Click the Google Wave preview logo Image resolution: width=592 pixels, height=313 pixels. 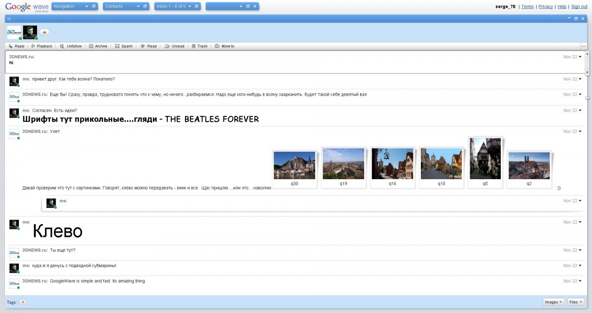[x=27, y=7]
